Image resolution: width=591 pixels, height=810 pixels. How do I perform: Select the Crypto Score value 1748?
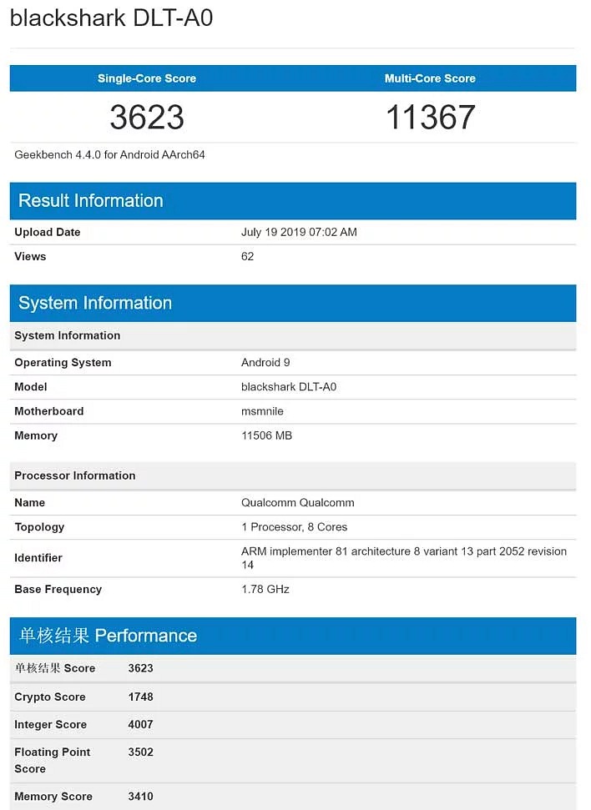pyautogui.click(x=140, y=697)
